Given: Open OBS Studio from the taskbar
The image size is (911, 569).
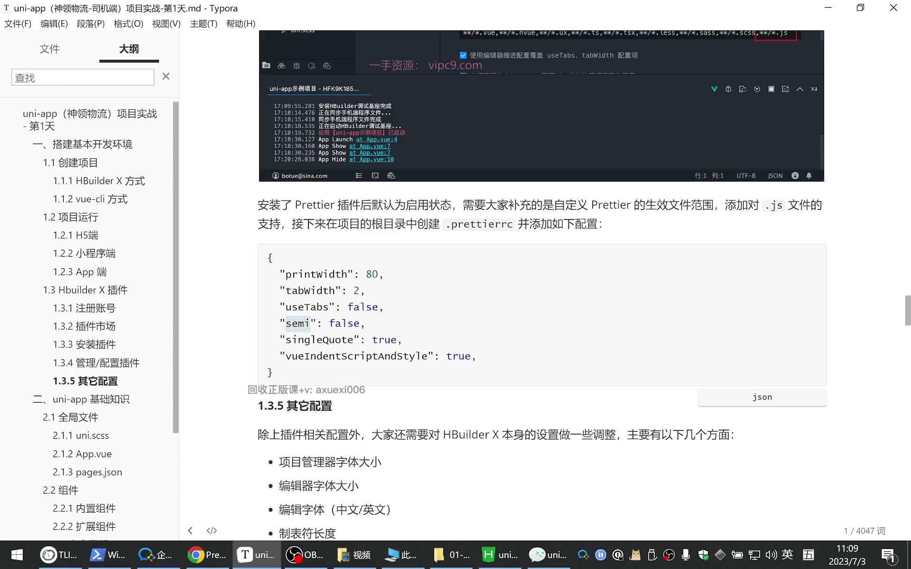Looking at the screenshot, I should click(x=306, y=555).
